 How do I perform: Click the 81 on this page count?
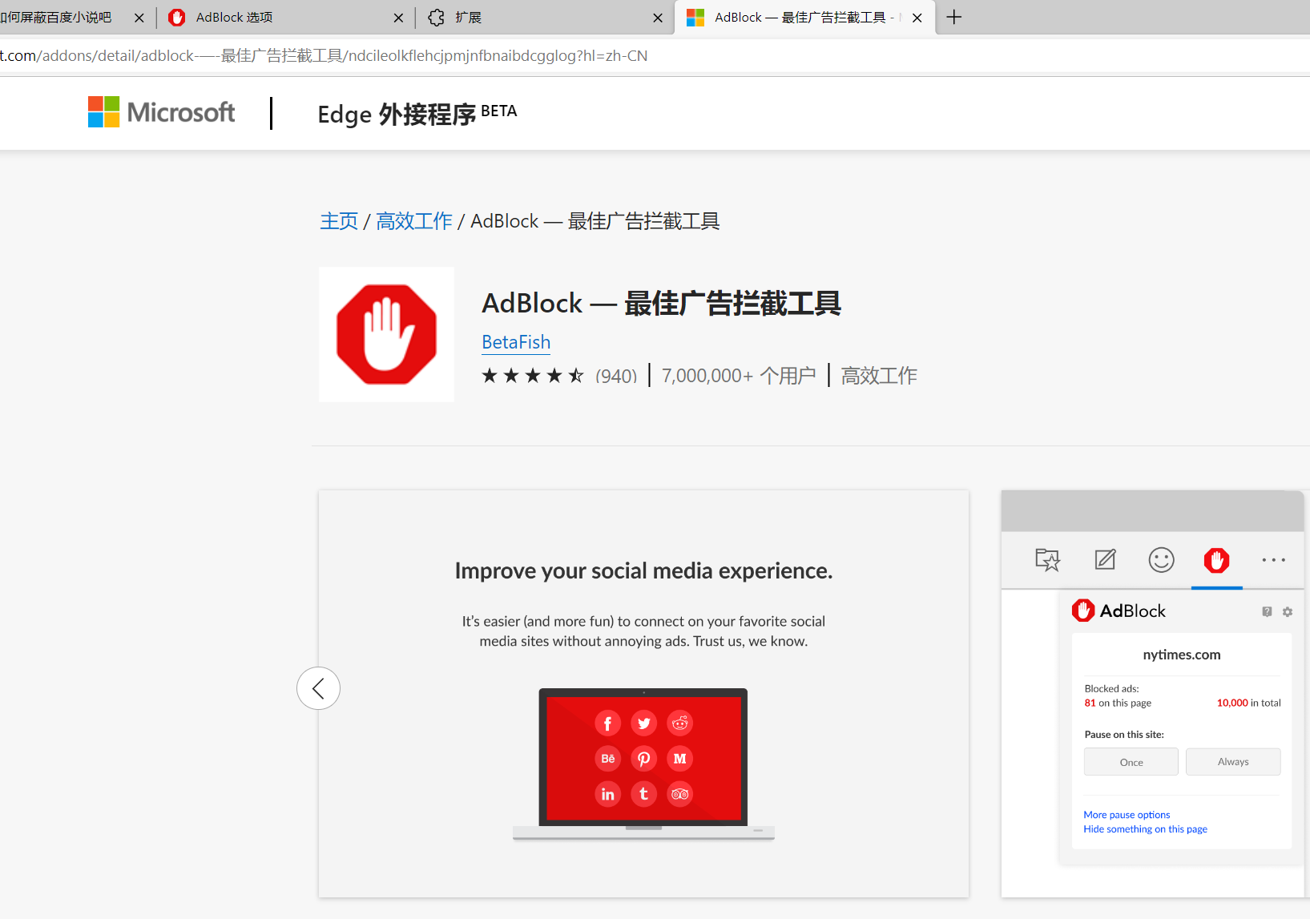coord(1118,703)
